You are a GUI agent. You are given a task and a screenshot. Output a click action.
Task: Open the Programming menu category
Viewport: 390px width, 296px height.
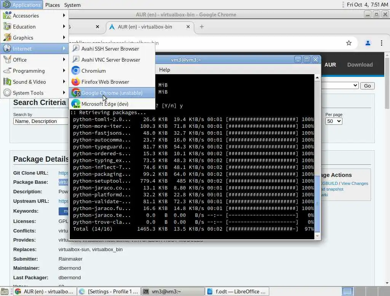coord(34,71)
